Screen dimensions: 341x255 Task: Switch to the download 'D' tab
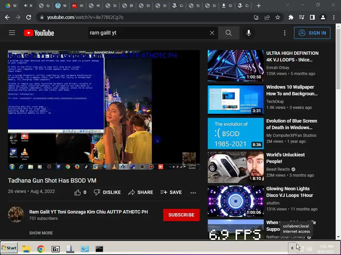pos(227,6)
